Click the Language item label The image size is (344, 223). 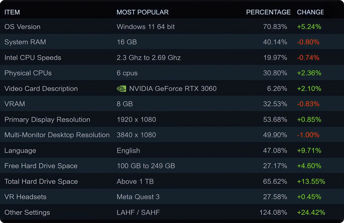click(20, 151)
